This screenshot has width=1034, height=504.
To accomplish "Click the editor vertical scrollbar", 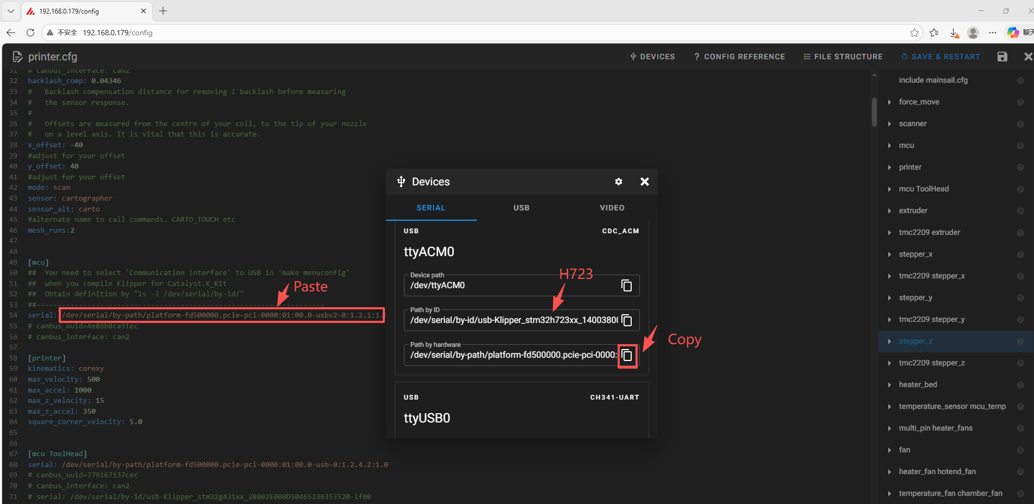I will click(874, 111).
